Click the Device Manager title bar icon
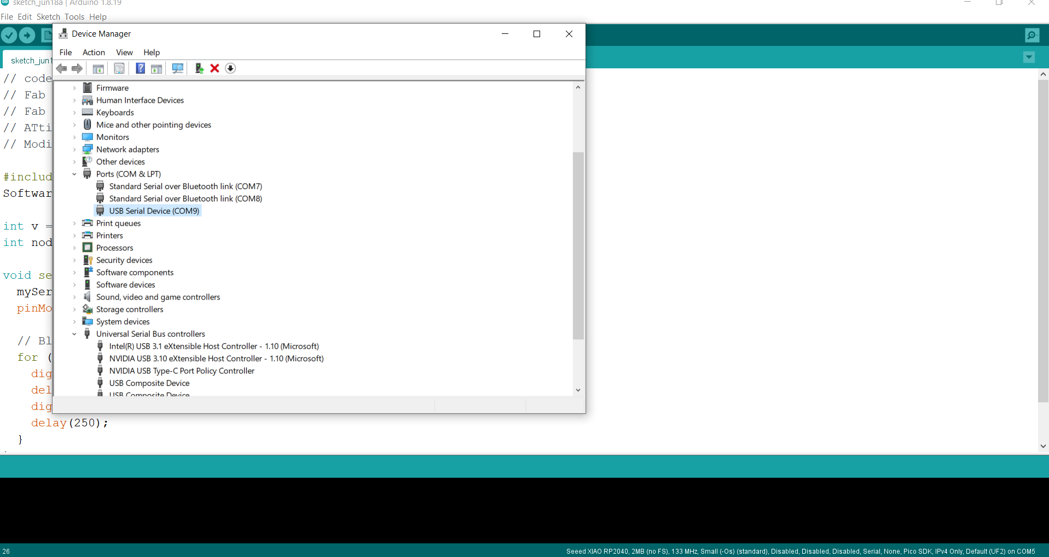 [63, 34]
